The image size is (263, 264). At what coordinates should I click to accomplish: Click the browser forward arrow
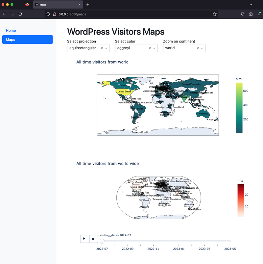[x=12, y=14]
